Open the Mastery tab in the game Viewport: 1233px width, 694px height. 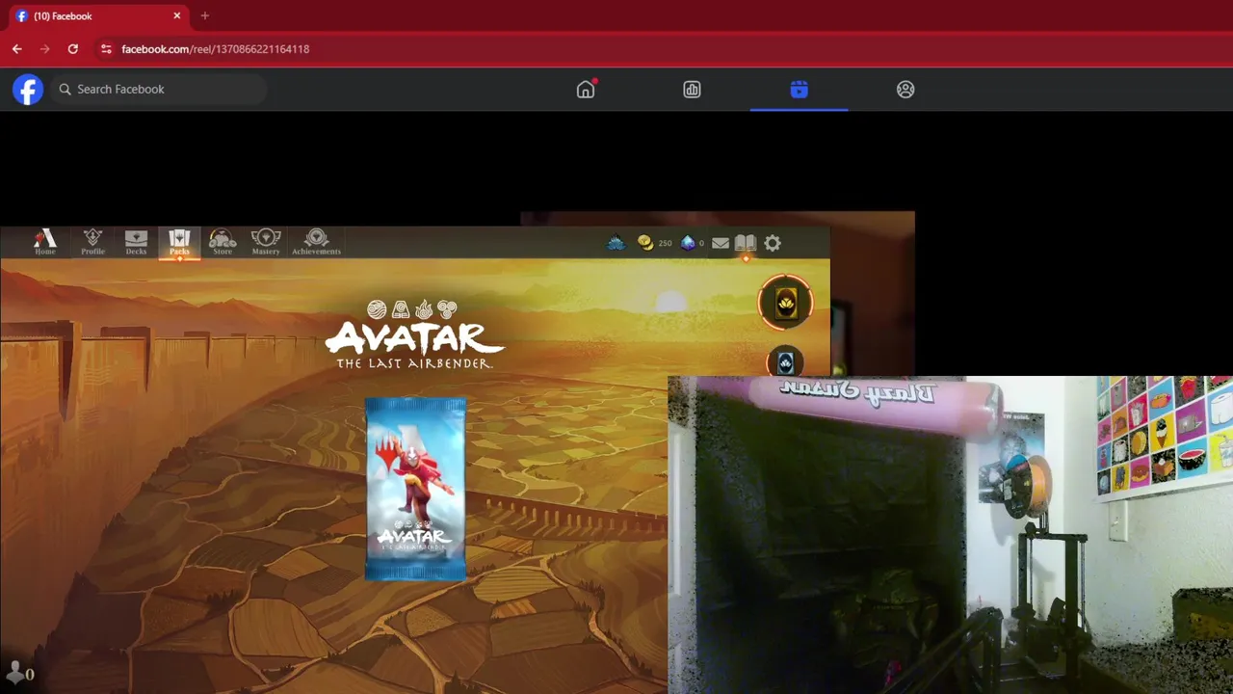(x=266, y=242)
